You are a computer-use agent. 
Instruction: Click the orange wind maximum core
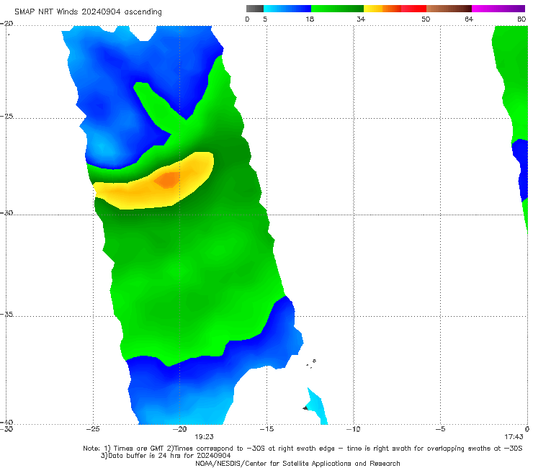(x=167, y=180)
